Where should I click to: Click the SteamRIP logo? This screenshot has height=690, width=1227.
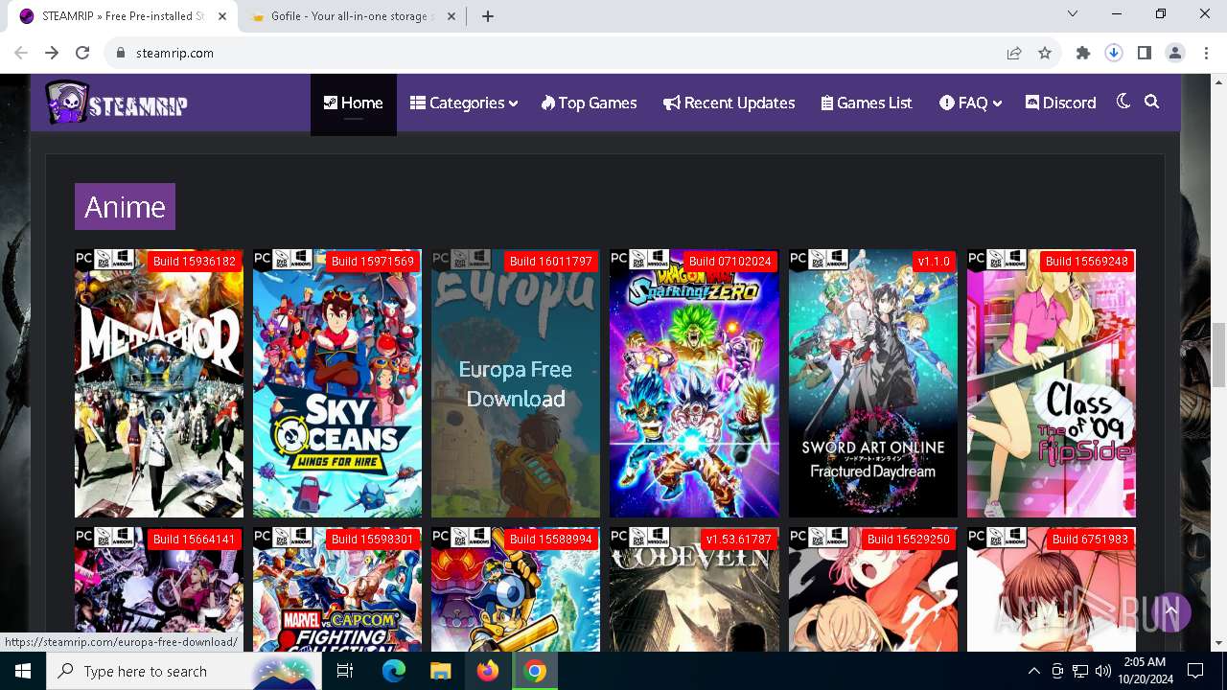pyautogui.click(x=116, y=103)
